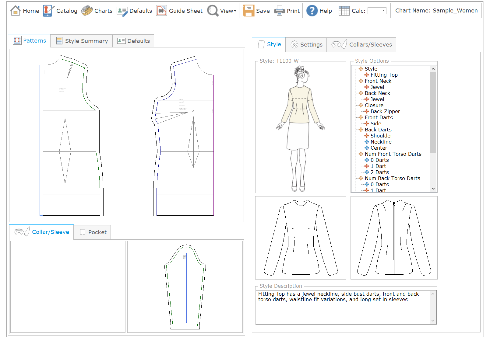Open the Settings tab
The image size is (490, 344).
pos(306,44)
